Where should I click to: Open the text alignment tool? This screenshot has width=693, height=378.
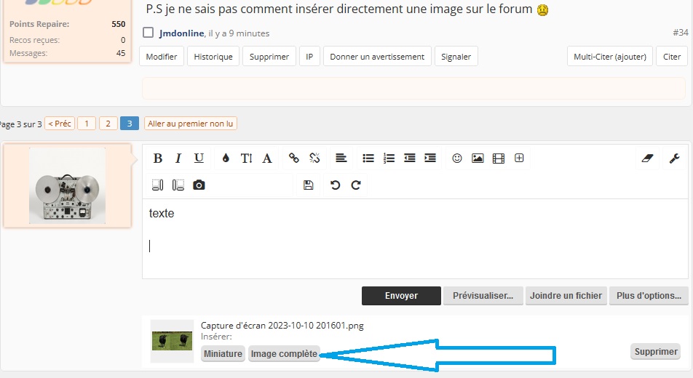point(341,158)
